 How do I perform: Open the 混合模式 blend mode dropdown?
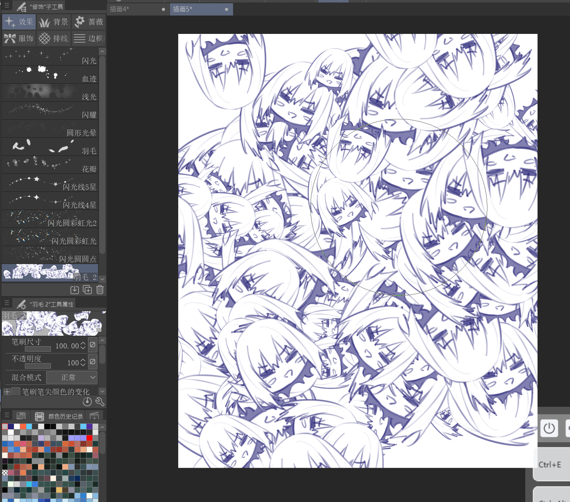coord(72,377)
